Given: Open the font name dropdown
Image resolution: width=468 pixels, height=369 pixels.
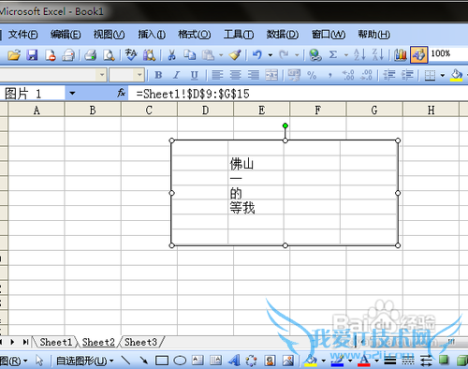Looking at the screenshot, I should point(102,75).
